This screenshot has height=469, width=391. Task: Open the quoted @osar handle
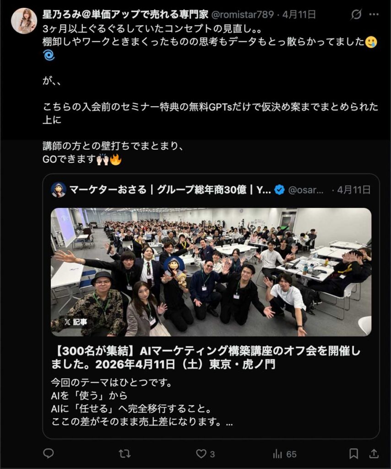coord(306,190)
